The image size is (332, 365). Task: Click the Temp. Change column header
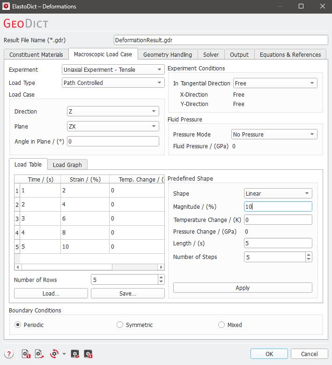click(137, 179)
